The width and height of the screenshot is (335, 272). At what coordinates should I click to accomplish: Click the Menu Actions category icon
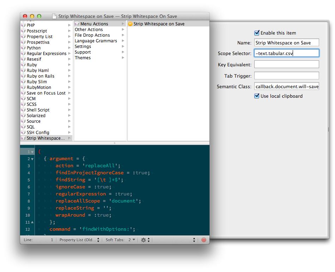pos(77,24)
